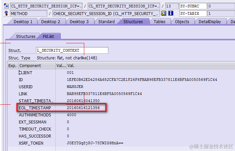The width and height of the screenshot is (235, 151).
Task: Click the SY-SUBRC value field 0
Action: click(221, 6)
